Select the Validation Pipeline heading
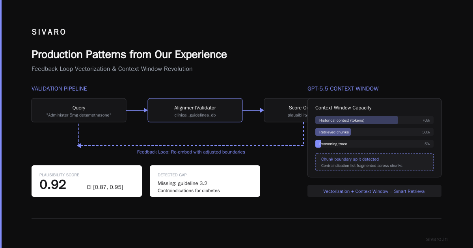The width and height of the screenshot is (473, 248). (59, 89)
